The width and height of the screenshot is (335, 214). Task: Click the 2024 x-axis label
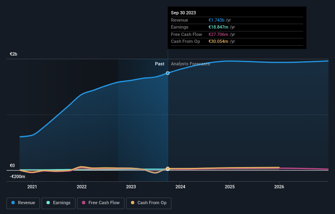[180, 187]
